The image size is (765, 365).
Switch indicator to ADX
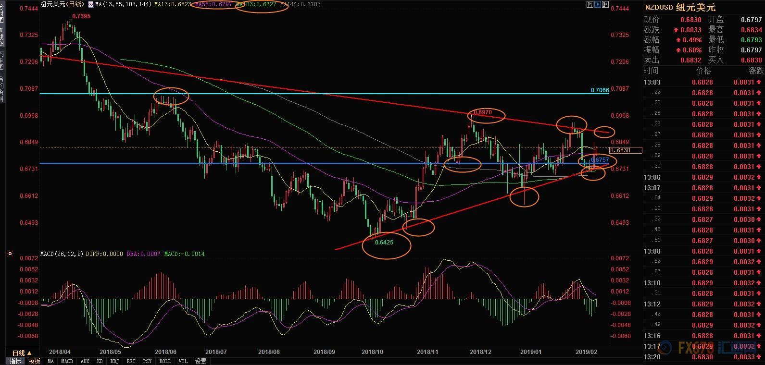(x=85, y=361)
